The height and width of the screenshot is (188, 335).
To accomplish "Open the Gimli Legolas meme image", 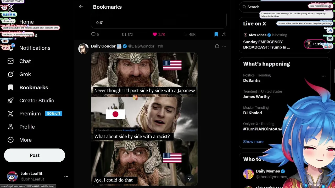I will click(x=144, y=119).
